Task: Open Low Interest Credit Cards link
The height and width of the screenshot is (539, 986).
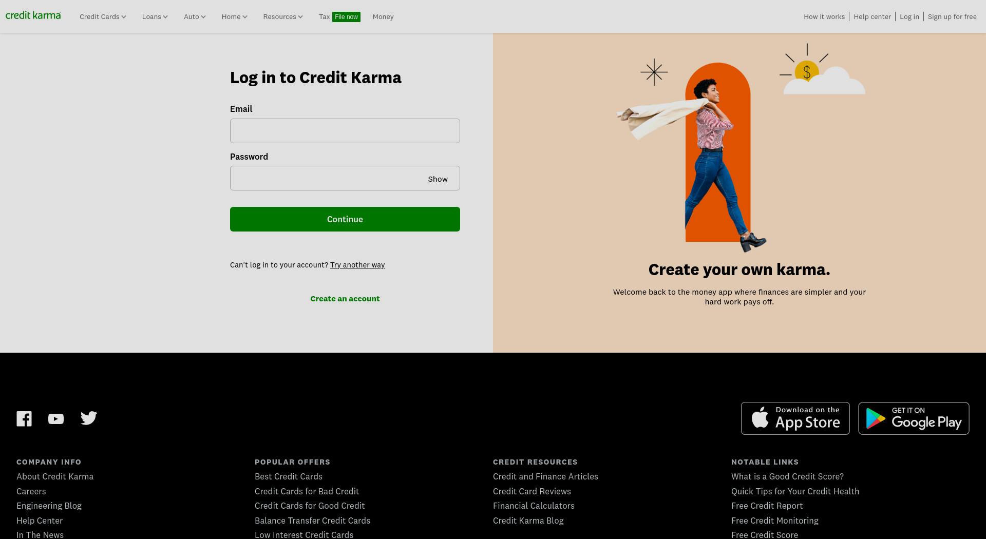Action: 304,534
